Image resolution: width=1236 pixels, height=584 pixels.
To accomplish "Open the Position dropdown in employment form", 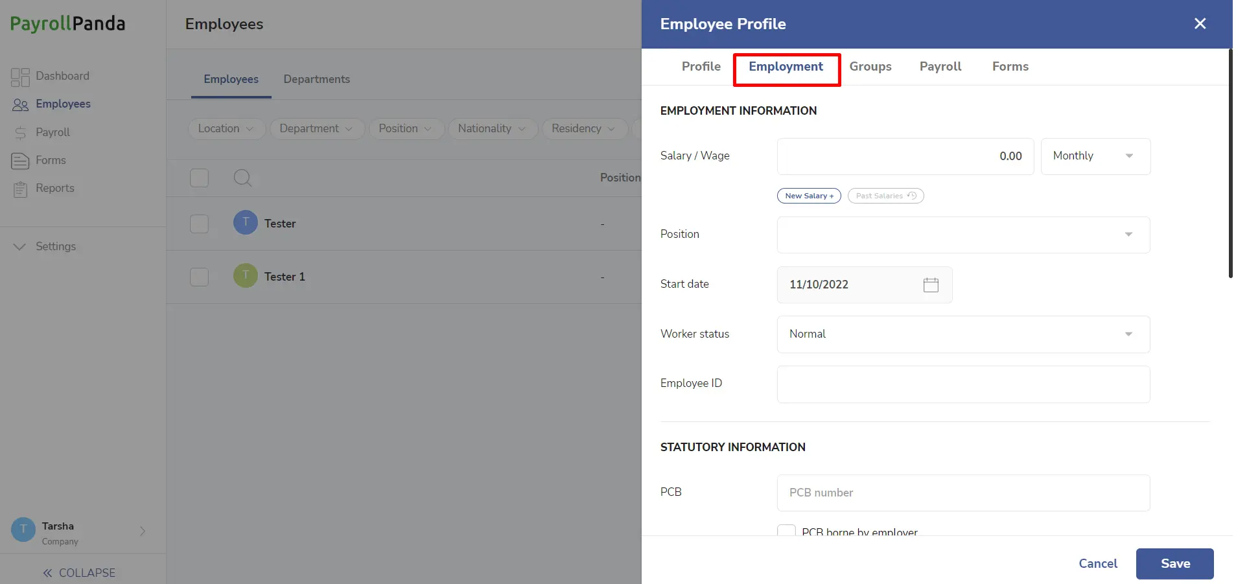I will pos(963,235).
